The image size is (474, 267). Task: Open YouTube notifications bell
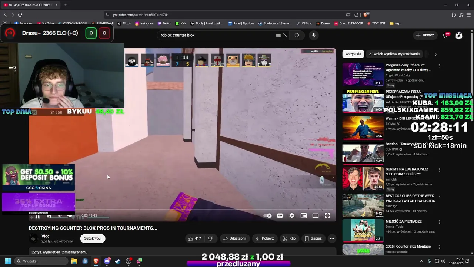(445, 35)
